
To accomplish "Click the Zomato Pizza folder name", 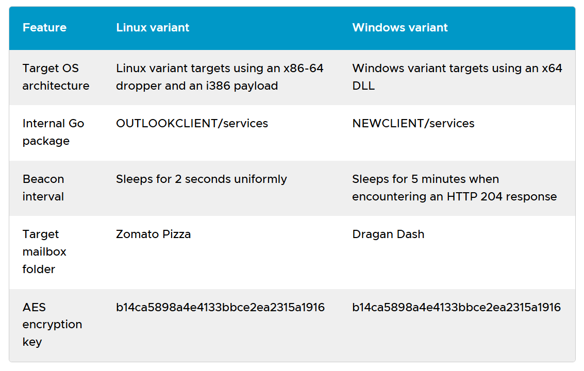I will (x=154, y=234).
